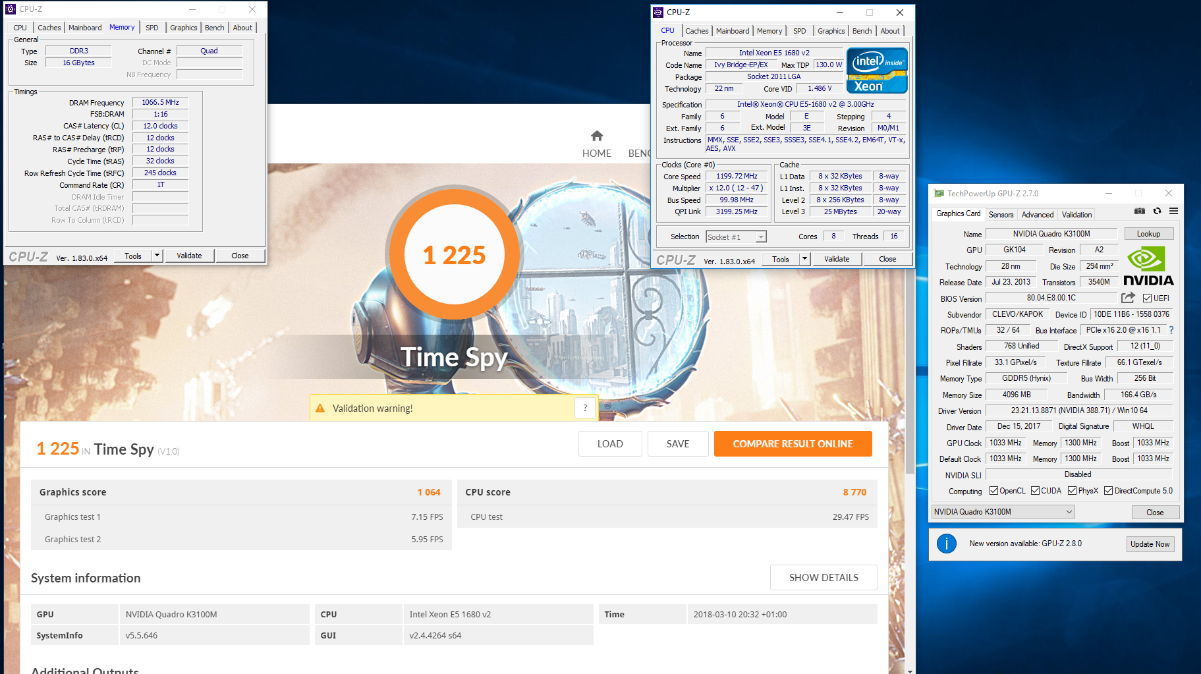Click the BIOS share/export arrow icon
This screenshot has width=1201, height=674.
[1129, 298]
